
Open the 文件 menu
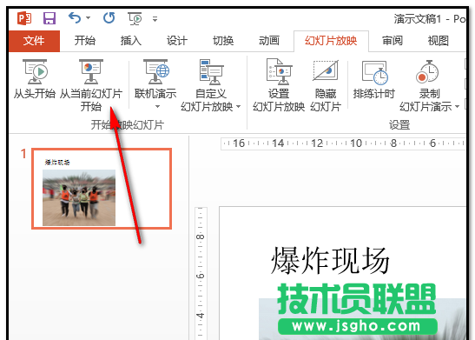(34, 41)
